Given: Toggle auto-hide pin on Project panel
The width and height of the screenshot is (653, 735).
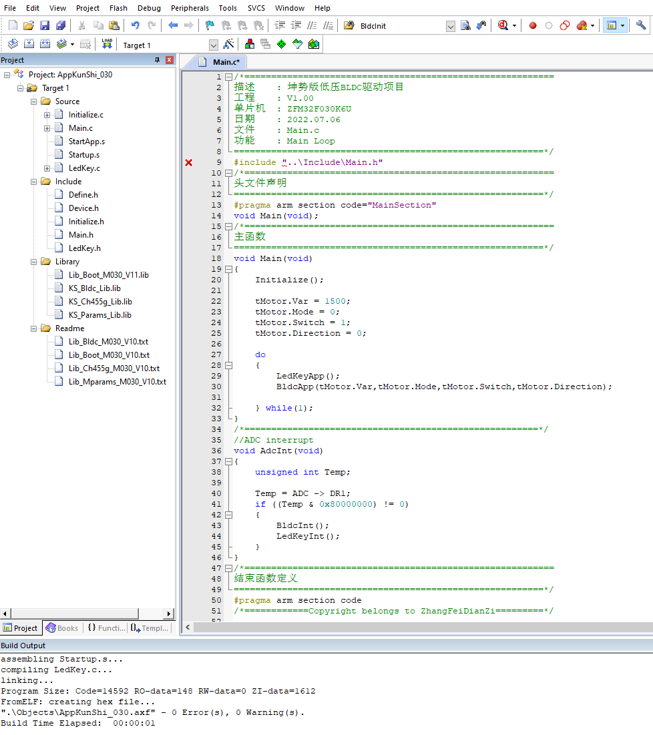Looking at the screenshot, I should [158, 60].
